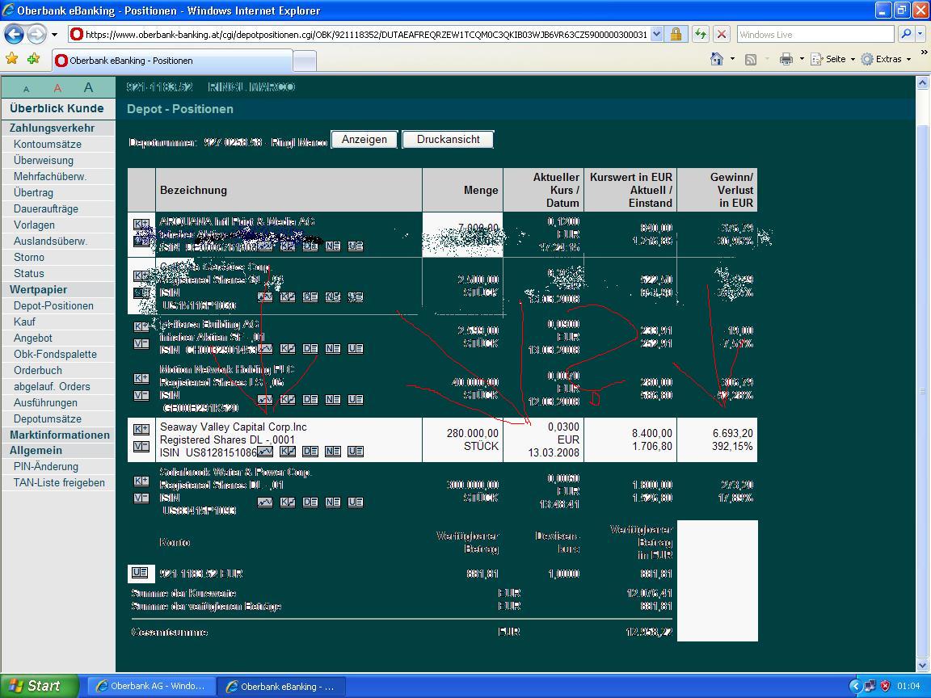Open UE icon in Solarbrook Water & Power row
Screen dimensions: 931x698
coord(356,502)
